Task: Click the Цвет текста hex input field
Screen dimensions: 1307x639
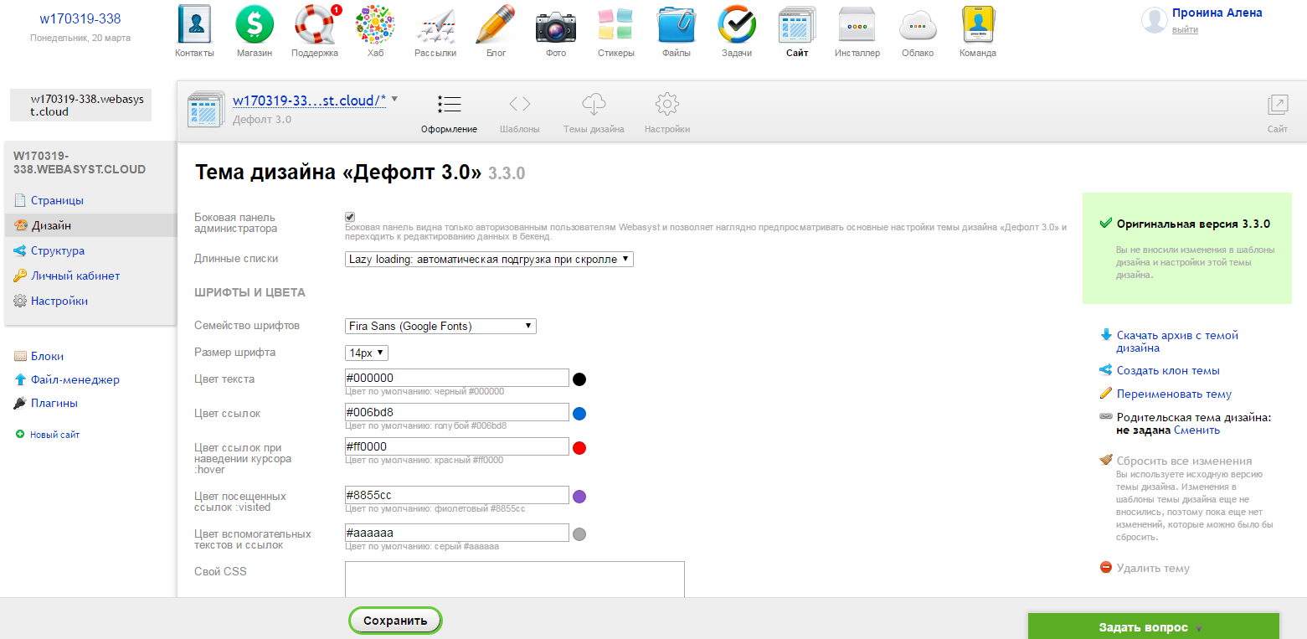Action: coord(456,379)
